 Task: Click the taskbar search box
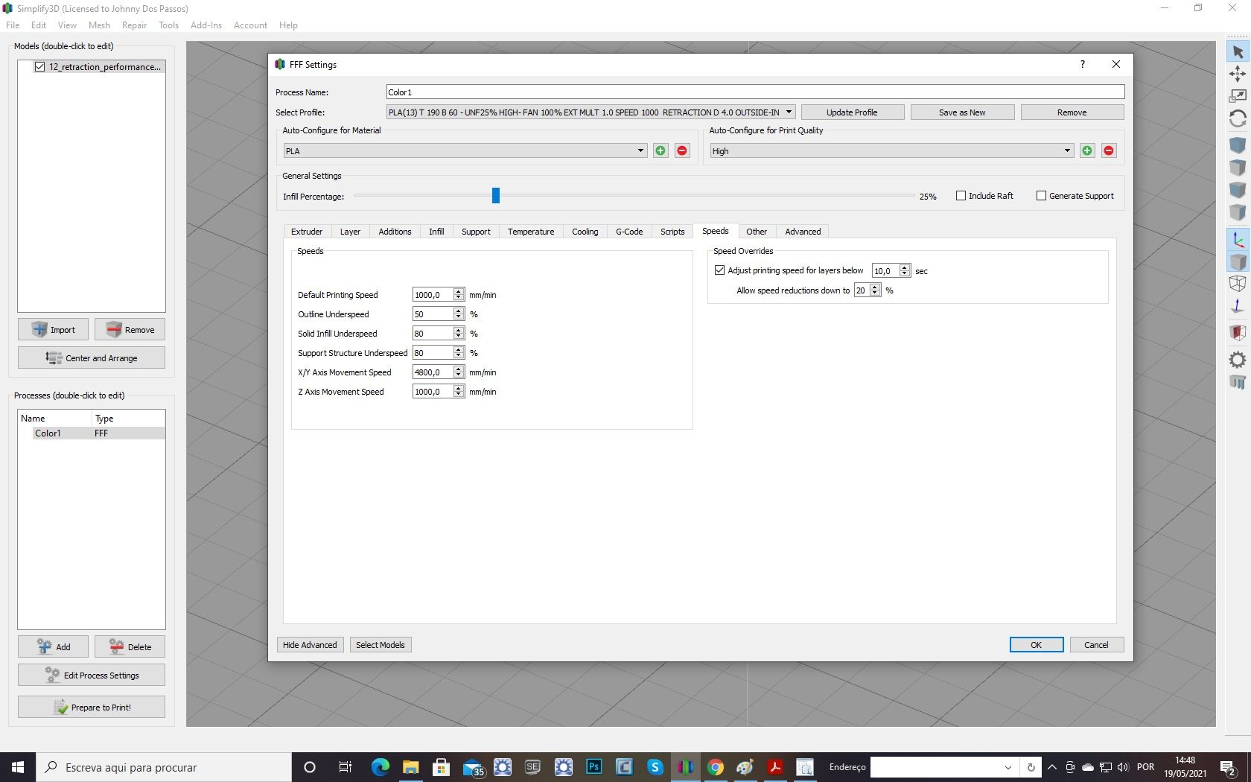pyautogui.click(x=164, y=767)
